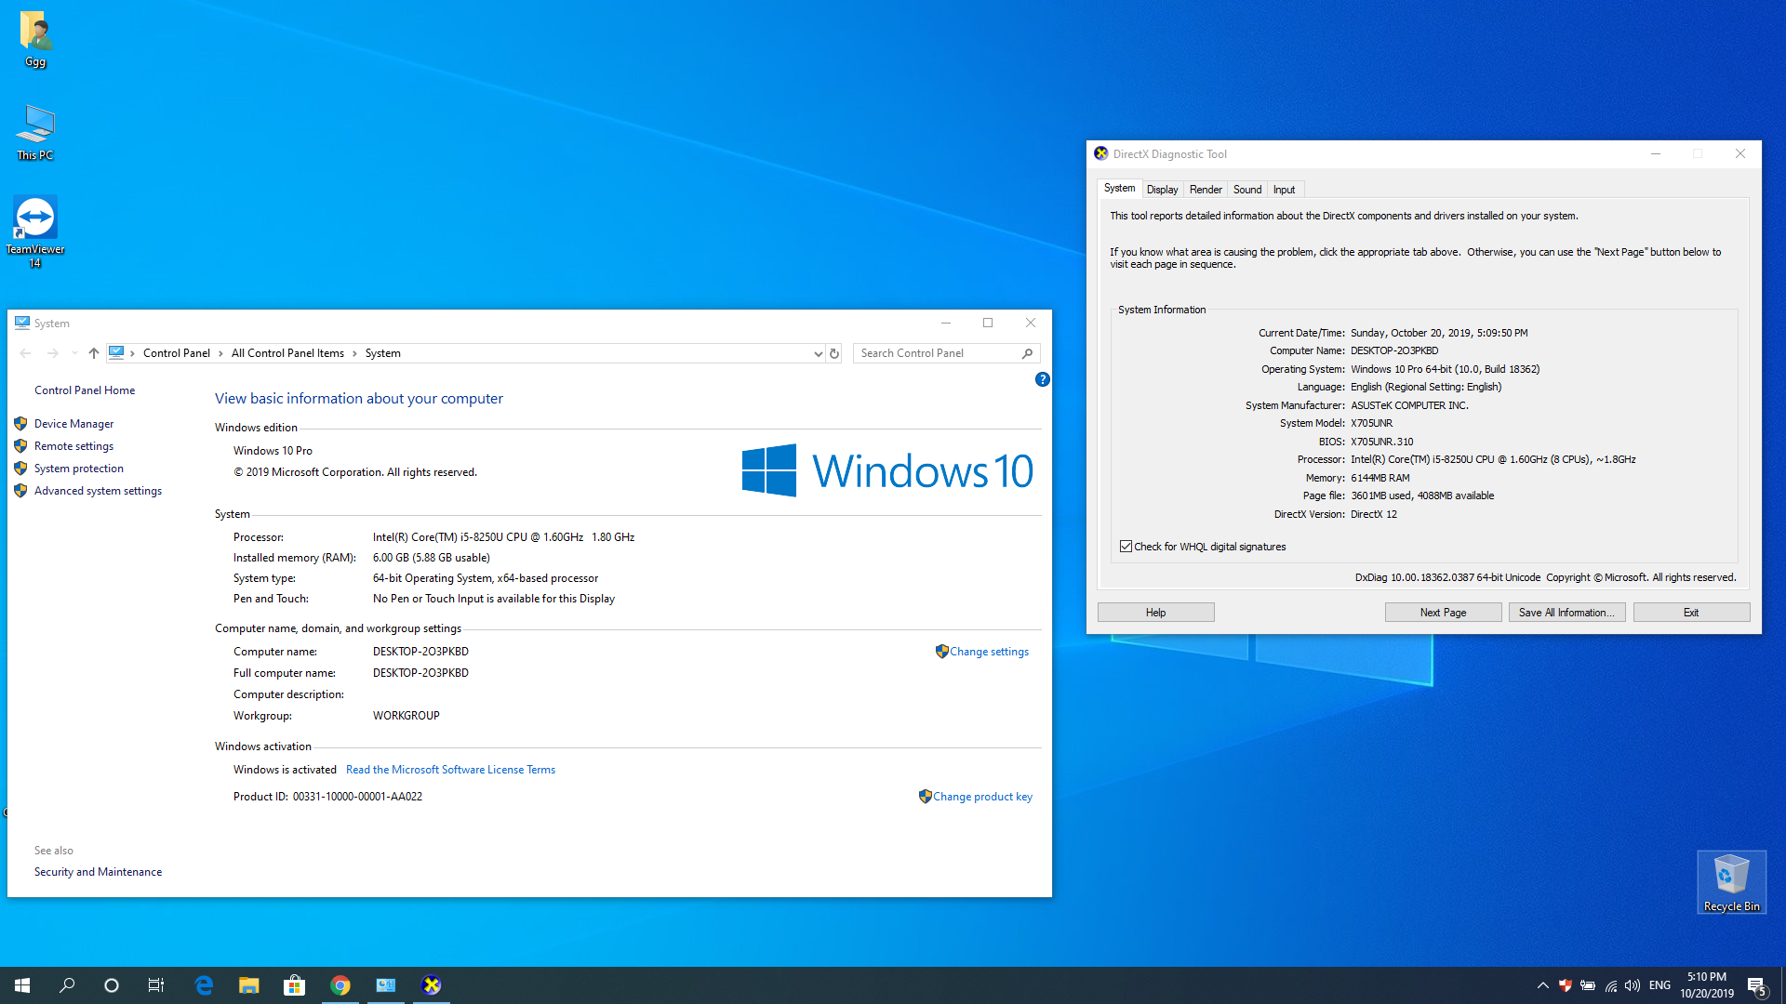Click Change product key link
Viewport: 1786px width, 1004px height.
pos(982,797)
